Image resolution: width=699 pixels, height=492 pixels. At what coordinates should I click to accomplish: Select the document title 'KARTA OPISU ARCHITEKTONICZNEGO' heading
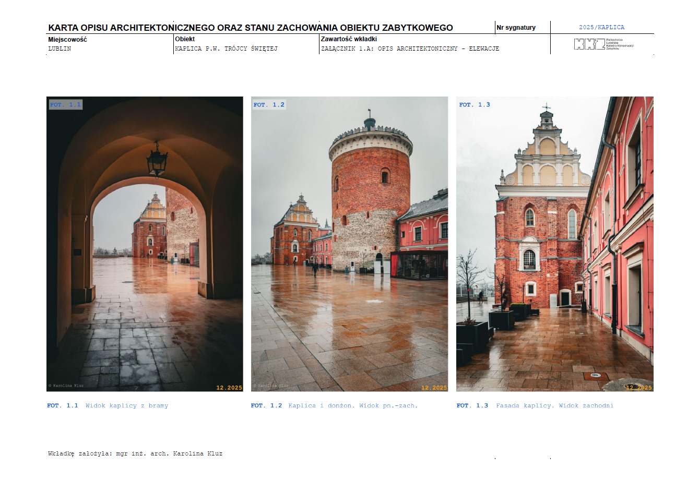[251, 28]
